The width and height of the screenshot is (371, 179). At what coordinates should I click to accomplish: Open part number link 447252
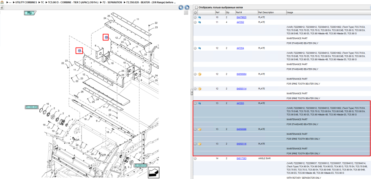[240, 22]
